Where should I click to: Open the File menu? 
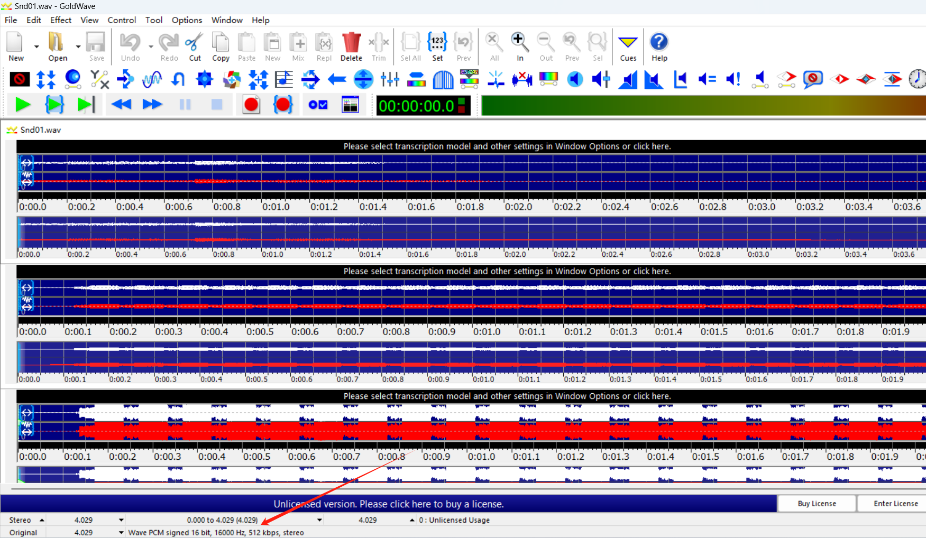click(11, 20)
